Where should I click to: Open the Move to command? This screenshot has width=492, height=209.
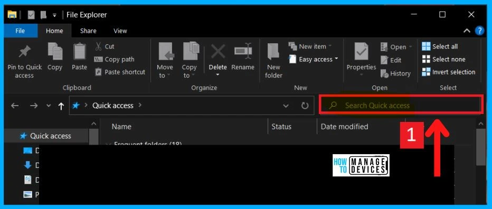point(165,61)
